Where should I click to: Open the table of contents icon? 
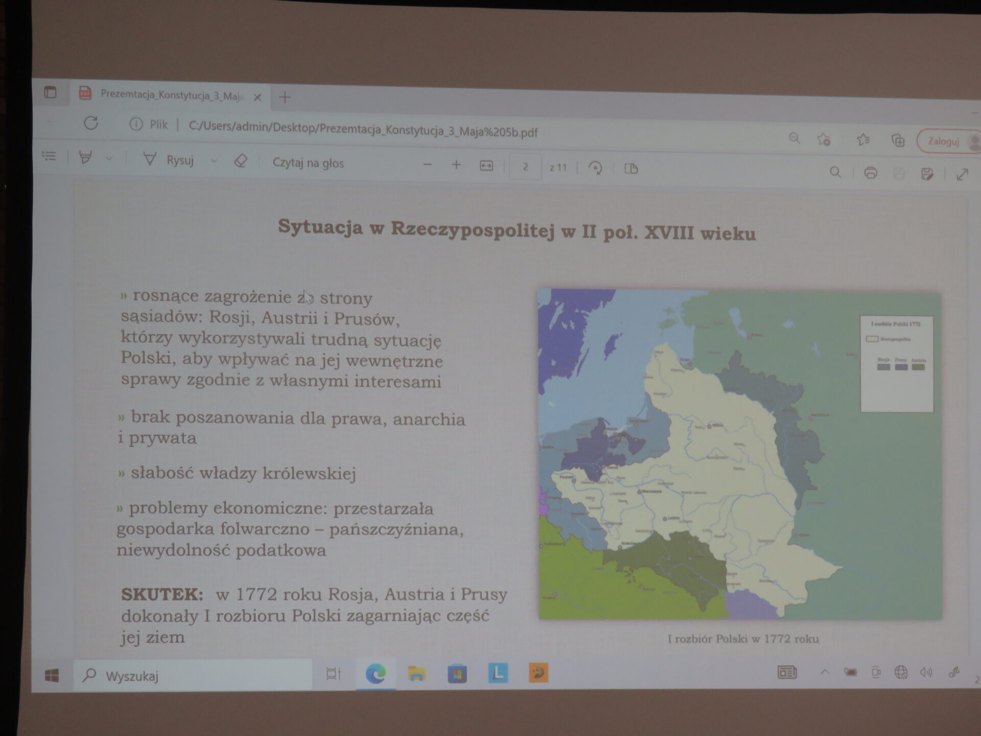tap(49, 156)
